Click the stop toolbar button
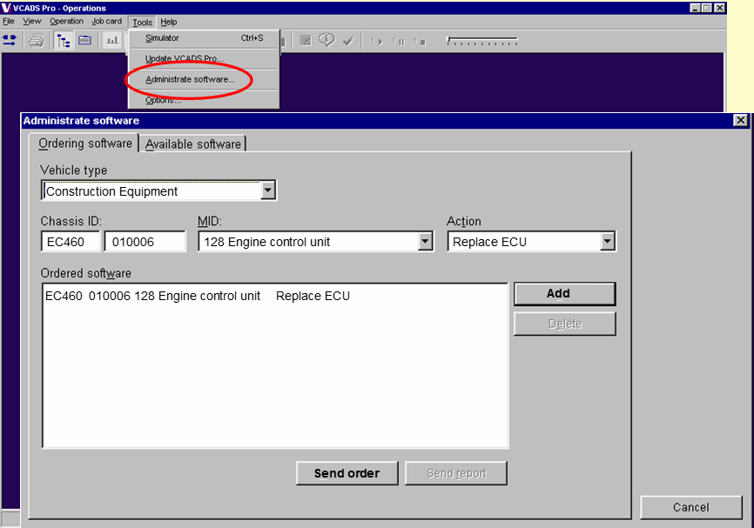The height and width of the screenshot is (528, 754). (421, 42)
